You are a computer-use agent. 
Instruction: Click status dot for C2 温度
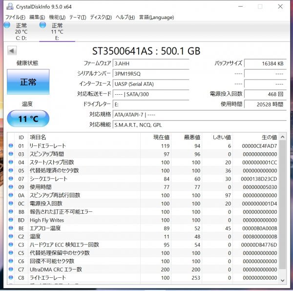point(11,236)
